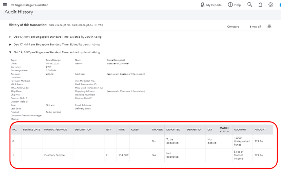Image resolution: width=281 pixels, height=175 pixels.
Task: Click the Show all button
Action: tap(255, 27)
